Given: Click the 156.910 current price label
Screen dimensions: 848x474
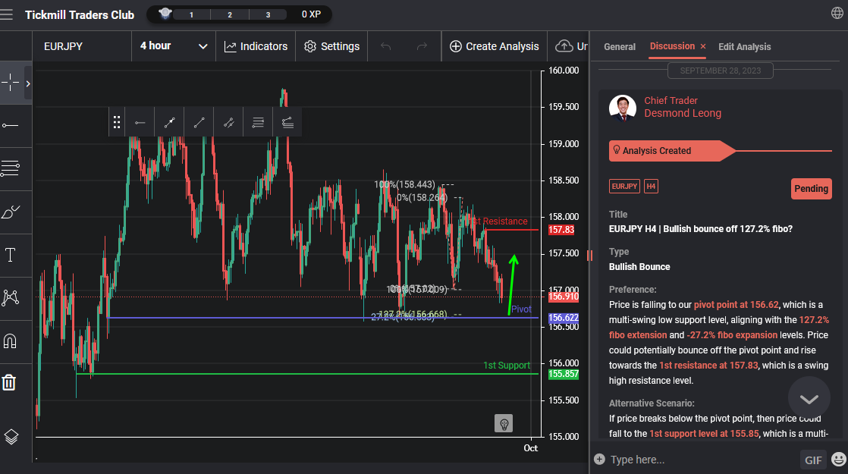Looking at the screenshot, I should 564,297.
